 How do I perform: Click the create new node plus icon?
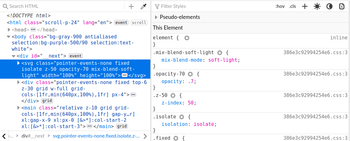[x=131, y=6]
